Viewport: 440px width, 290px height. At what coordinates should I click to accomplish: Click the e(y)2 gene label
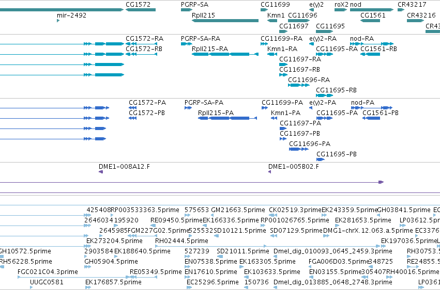tap(316, 5)
